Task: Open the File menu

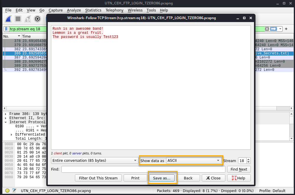Action: click(x=8, y=10)
